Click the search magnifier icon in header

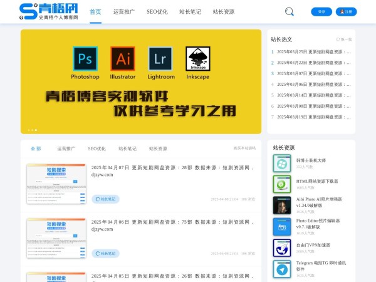click(x=289, y=11)
